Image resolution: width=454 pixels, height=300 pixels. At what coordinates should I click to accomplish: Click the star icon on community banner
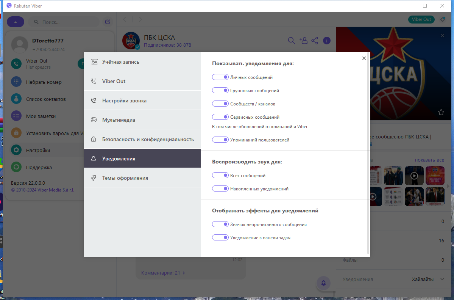[441, 112]
